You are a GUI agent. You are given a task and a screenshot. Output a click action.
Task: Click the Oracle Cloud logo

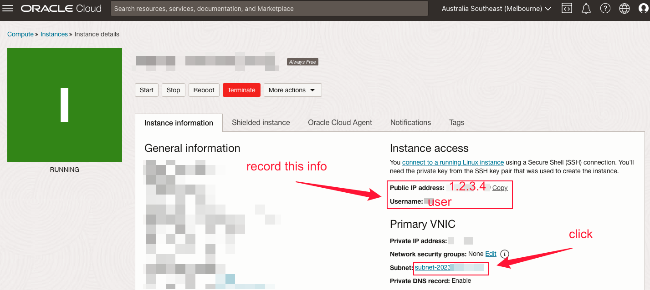click(x=61, y=9)
